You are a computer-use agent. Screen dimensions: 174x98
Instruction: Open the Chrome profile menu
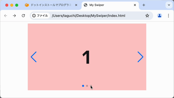[x=160, y=16]
